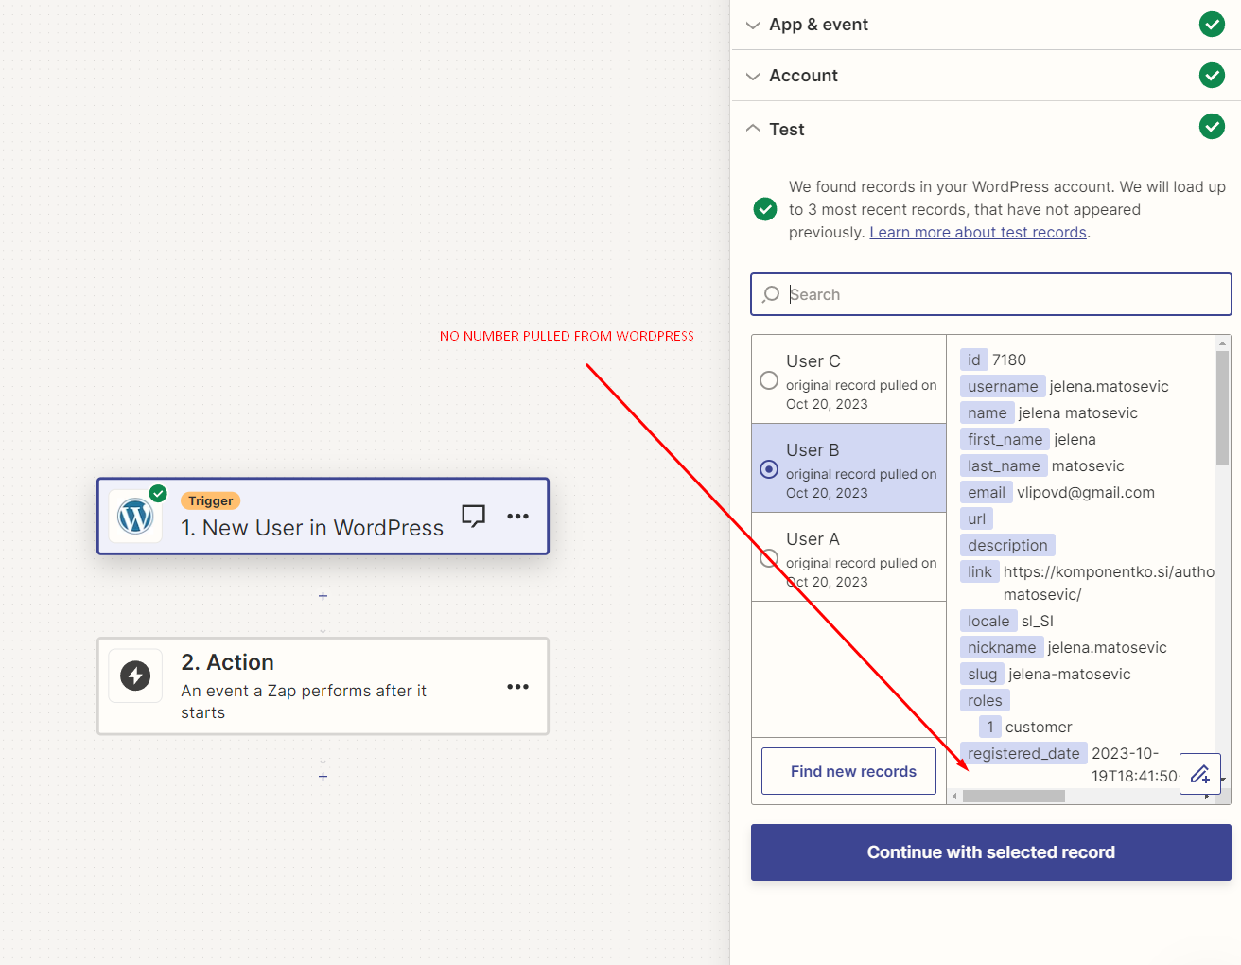Open the three-dot menu on trigger step

[x=517, y=516]
